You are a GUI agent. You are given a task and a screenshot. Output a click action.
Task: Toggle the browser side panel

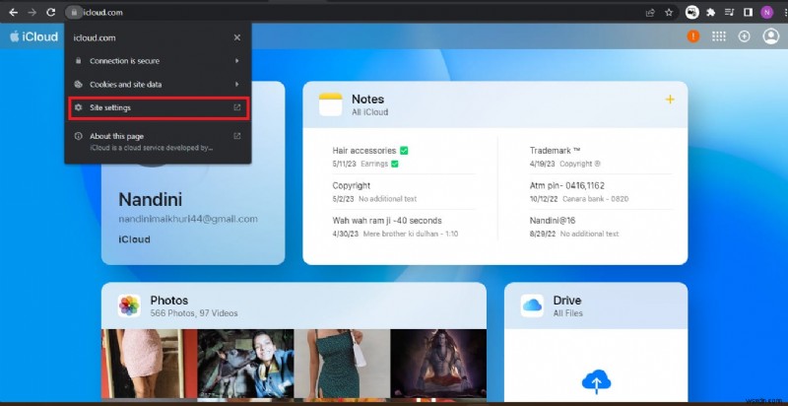click(x=748, y=13)
